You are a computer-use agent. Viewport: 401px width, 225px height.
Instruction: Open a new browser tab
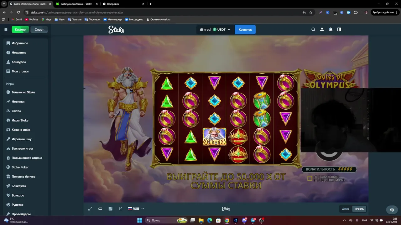pos(150,4)
